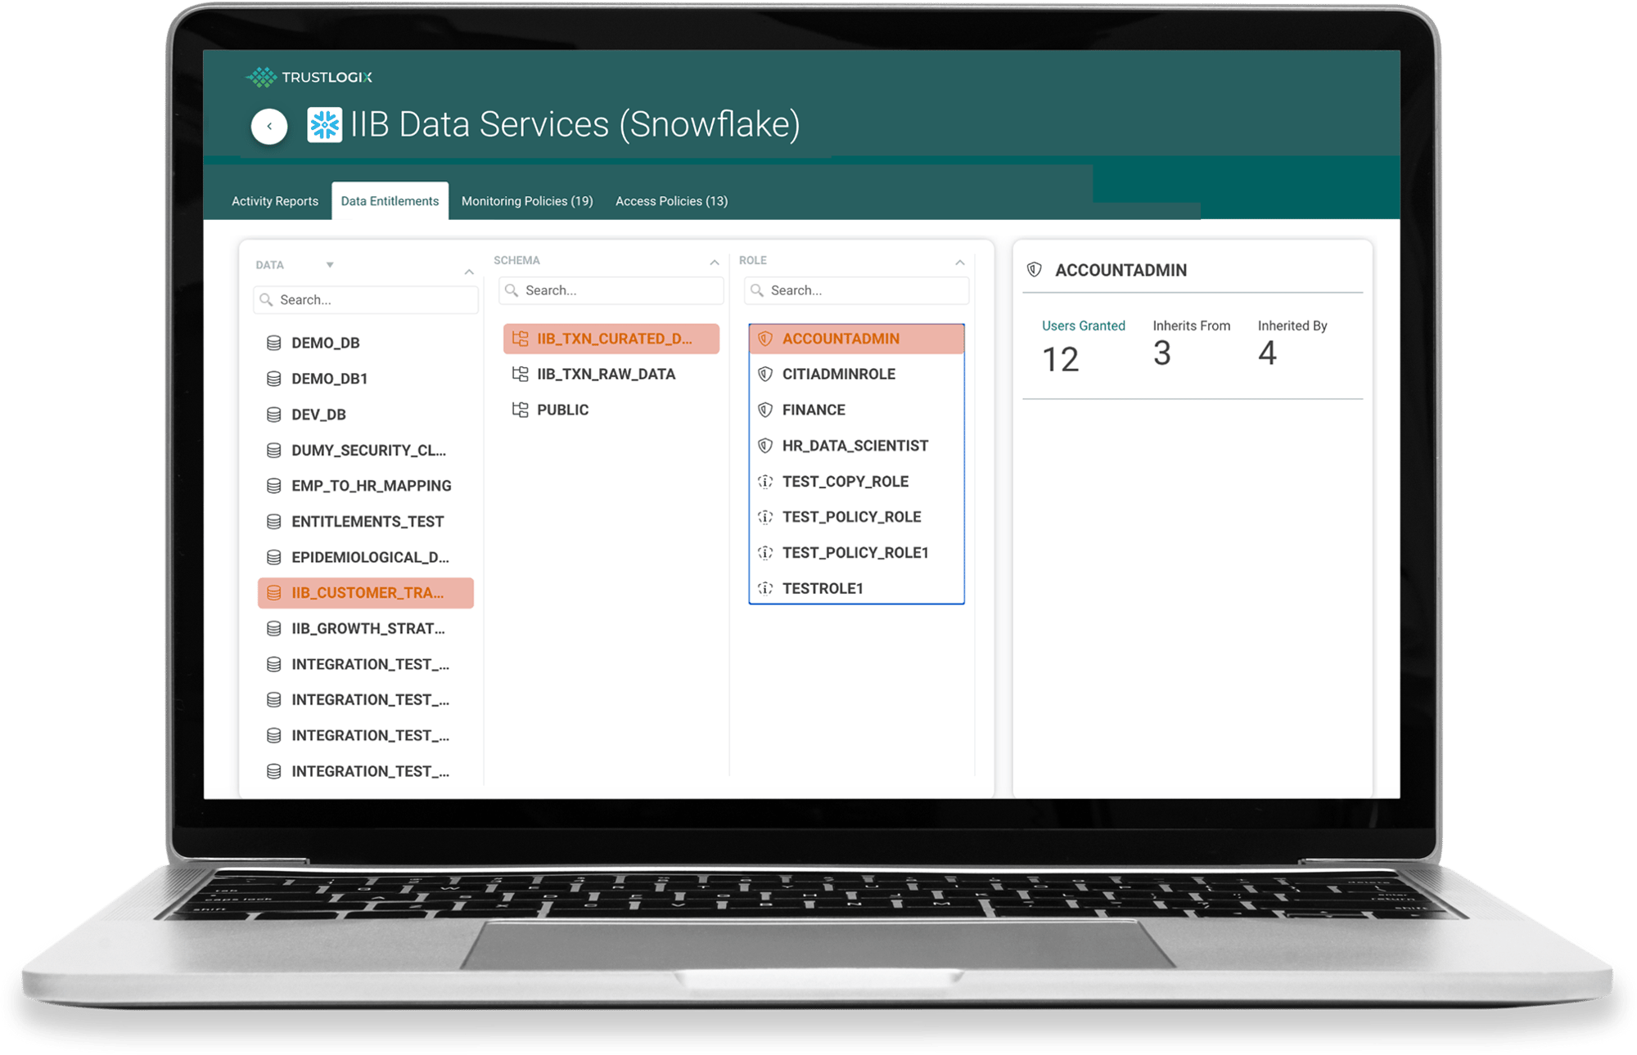Switch to Data Entitlements tab
Viewport: 1637px width, 1055px height.
tap(390, 201)
